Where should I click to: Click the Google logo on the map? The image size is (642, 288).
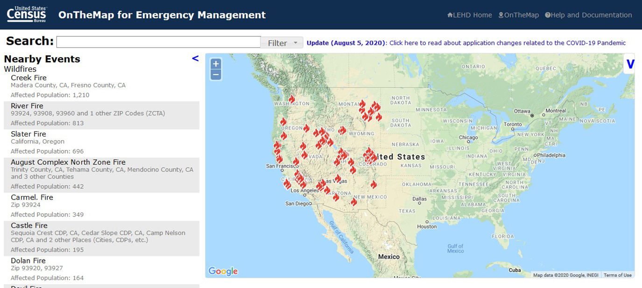click(223, 271)
